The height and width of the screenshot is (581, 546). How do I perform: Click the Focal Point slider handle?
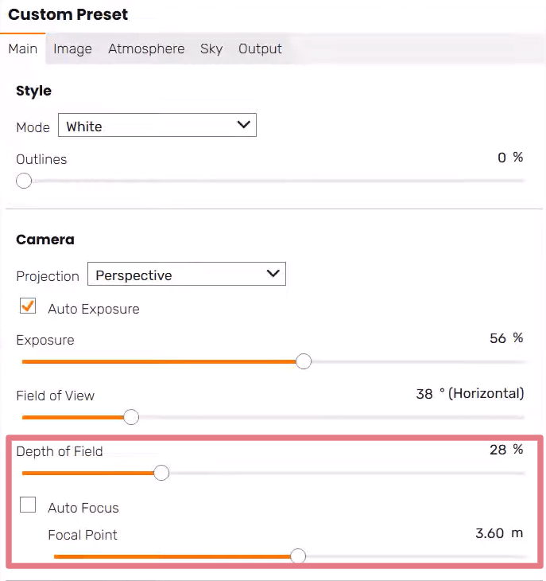pos(298,556)
